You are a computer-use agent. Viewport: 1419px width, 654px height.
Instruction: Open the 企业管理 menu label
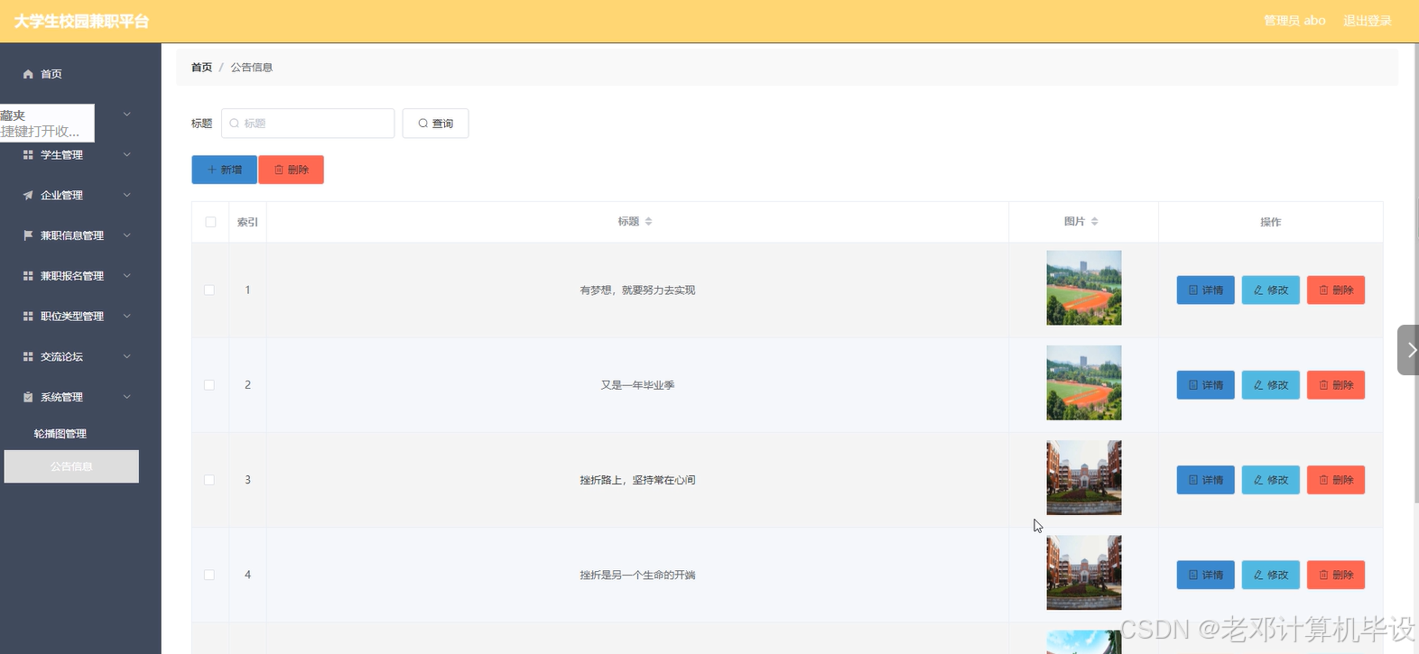coord(61,195)
